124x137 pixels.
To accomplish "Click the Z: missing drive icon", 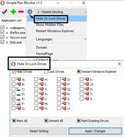I will [x=87, y=99].
